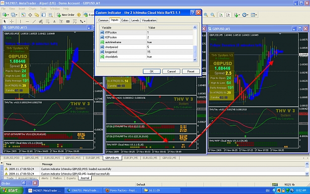Toggle the Data Window crosshair-target icon
This screenshot has width=310, height=194.
[x=30, y=15]
